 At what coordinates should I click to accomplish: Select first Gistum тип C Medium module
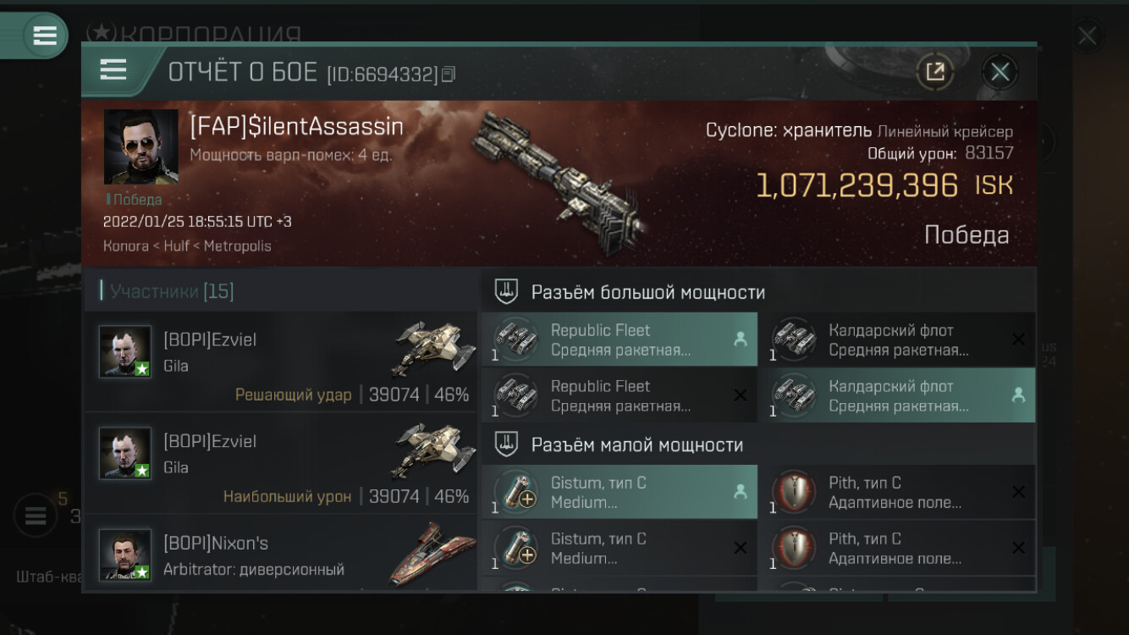click(x=620, y=492)
